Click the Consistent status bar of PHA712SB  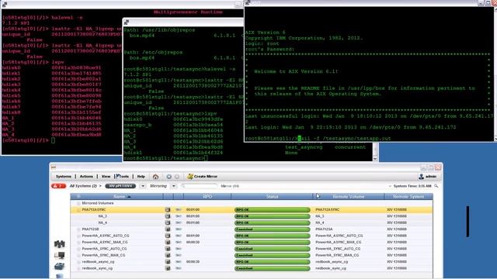click(x=272, y=229)
